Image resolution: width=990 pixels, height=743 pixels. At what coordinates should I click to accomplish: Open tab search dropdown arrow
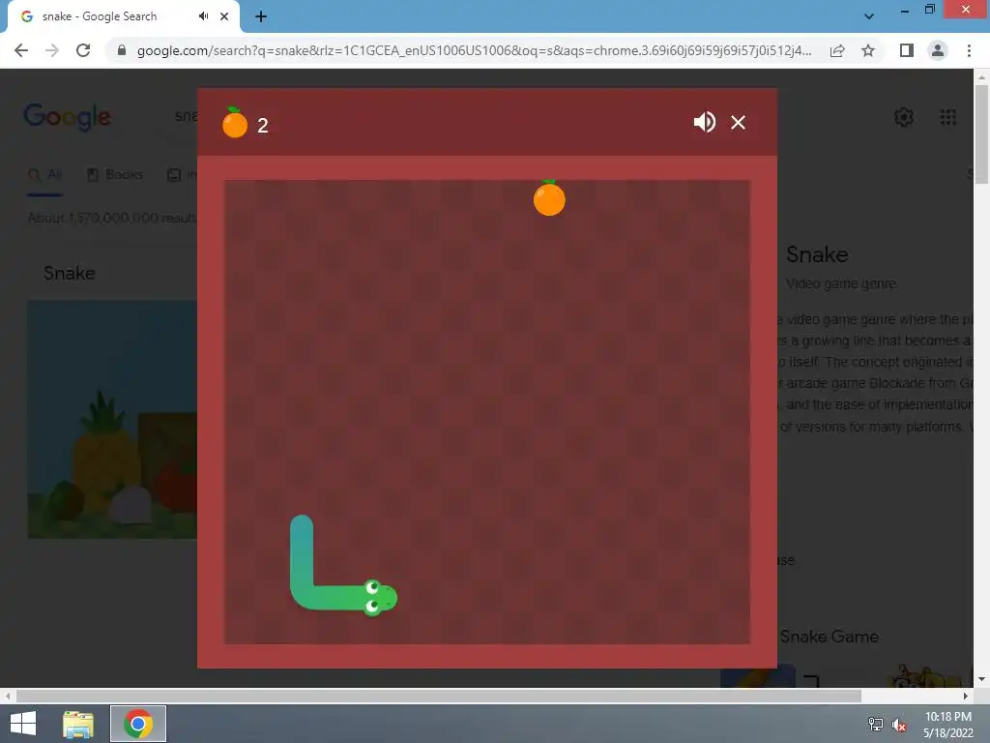(869, 16)
